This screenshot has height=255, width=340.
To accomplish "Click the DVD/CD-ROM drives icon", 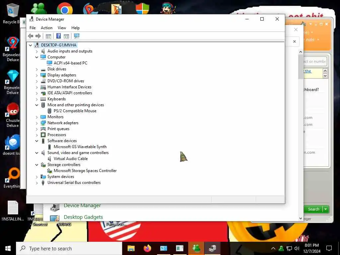I will pyautogui.click(x=43, y=81).
